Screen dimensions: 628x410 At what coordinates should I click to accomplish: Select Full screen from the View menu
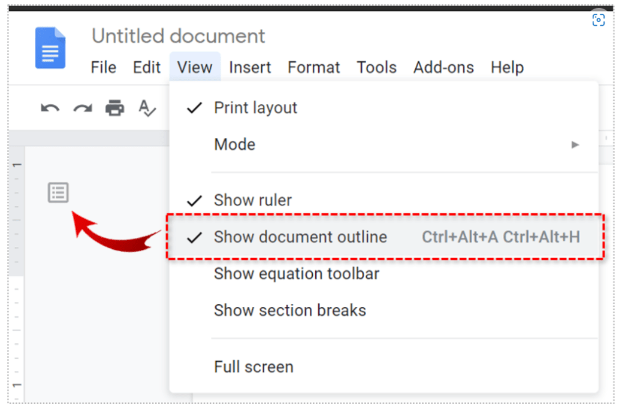(x=253, y=367)
